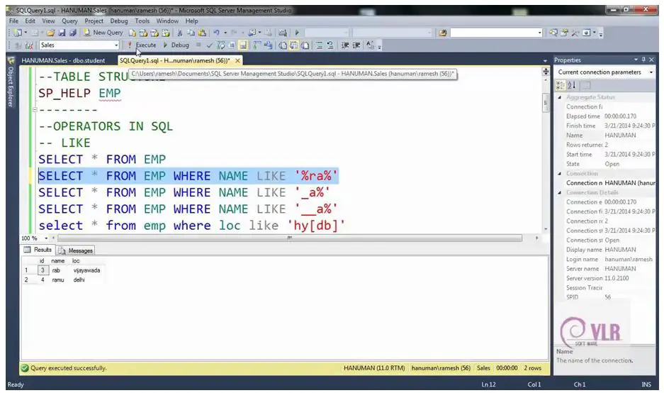The width and height of the screenshot is (664, 393).
Task: Click the Undo arrow icon
Action: pyautogui.click(x=216, y=33)
